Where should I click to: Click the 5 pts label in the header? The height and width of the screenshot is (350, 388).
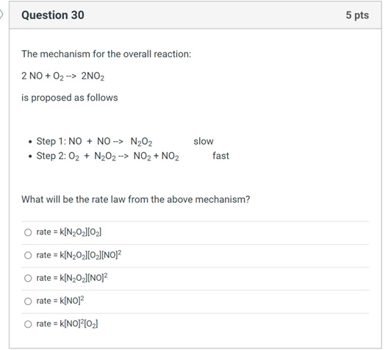coord(357,15)
